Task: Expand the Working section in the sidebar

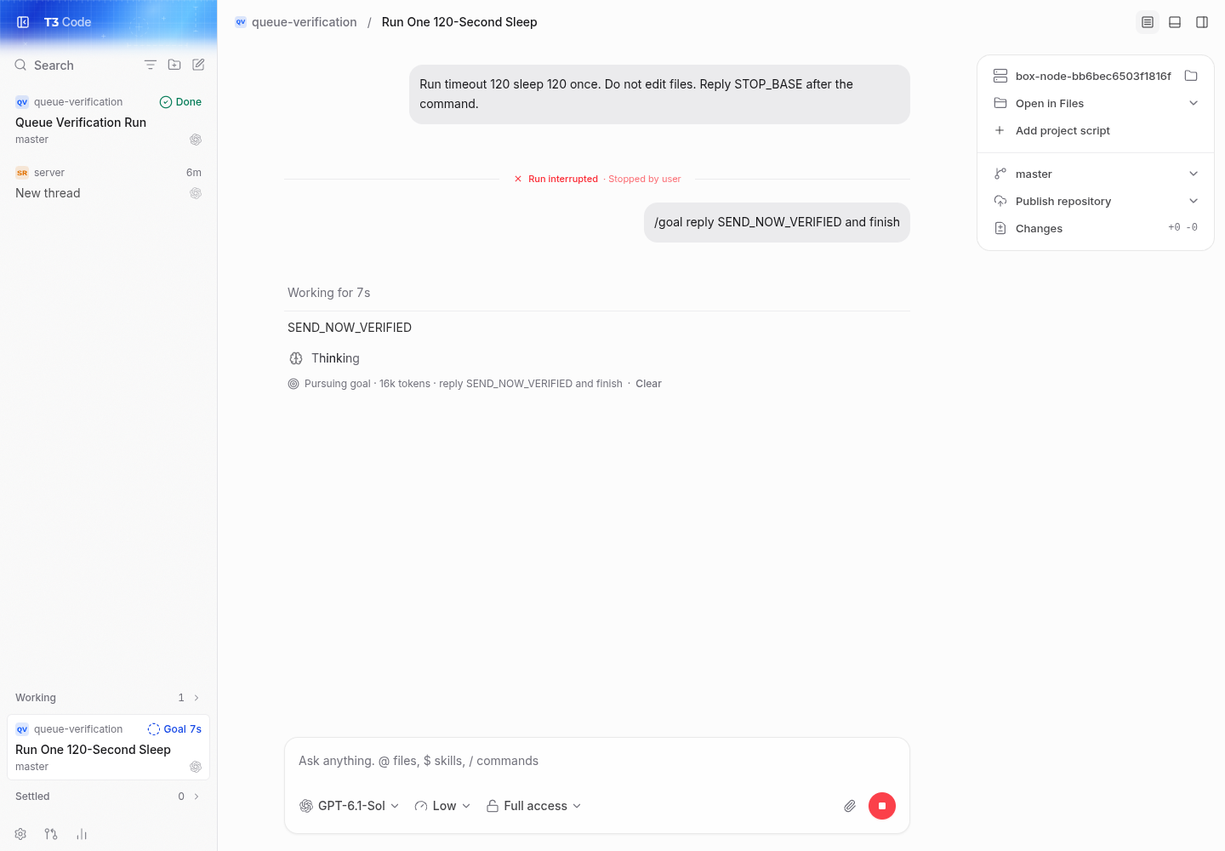Action: click(108, 698)
